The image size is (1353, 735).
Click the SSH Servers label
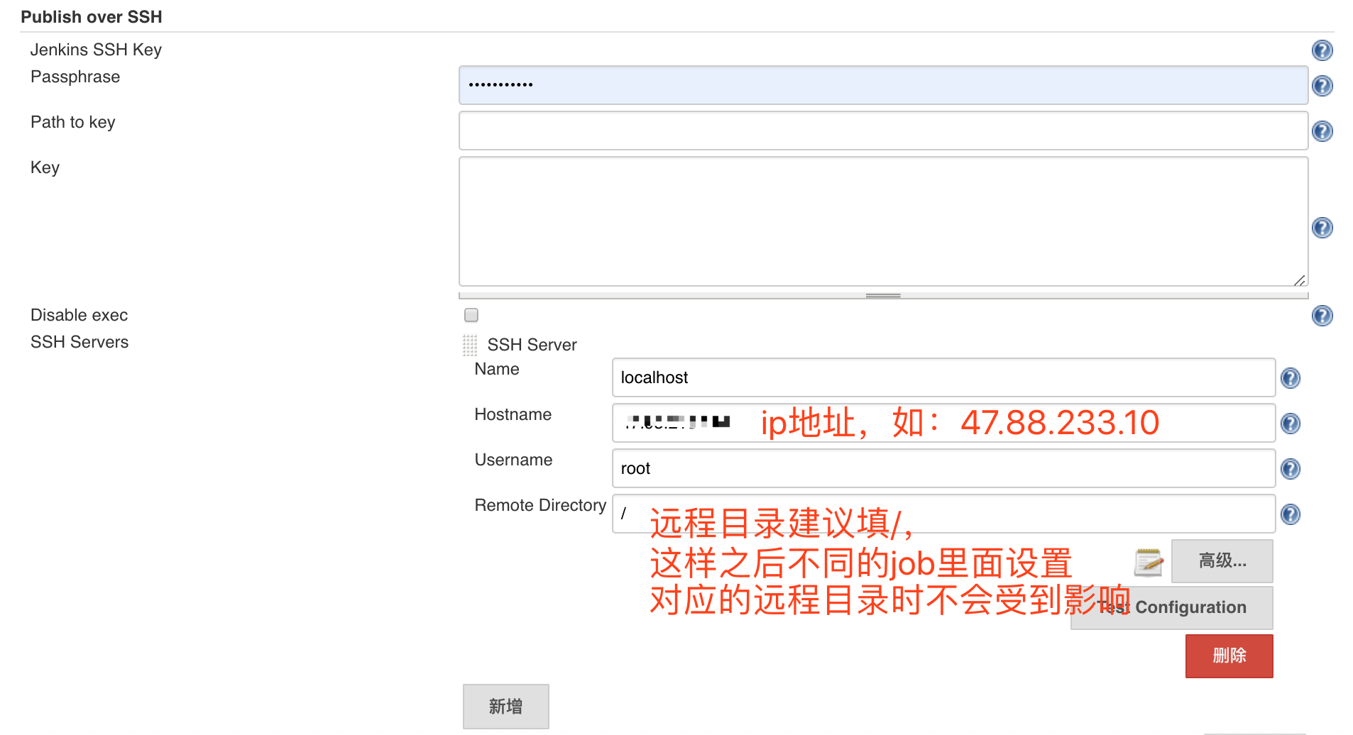pos(80,342)
